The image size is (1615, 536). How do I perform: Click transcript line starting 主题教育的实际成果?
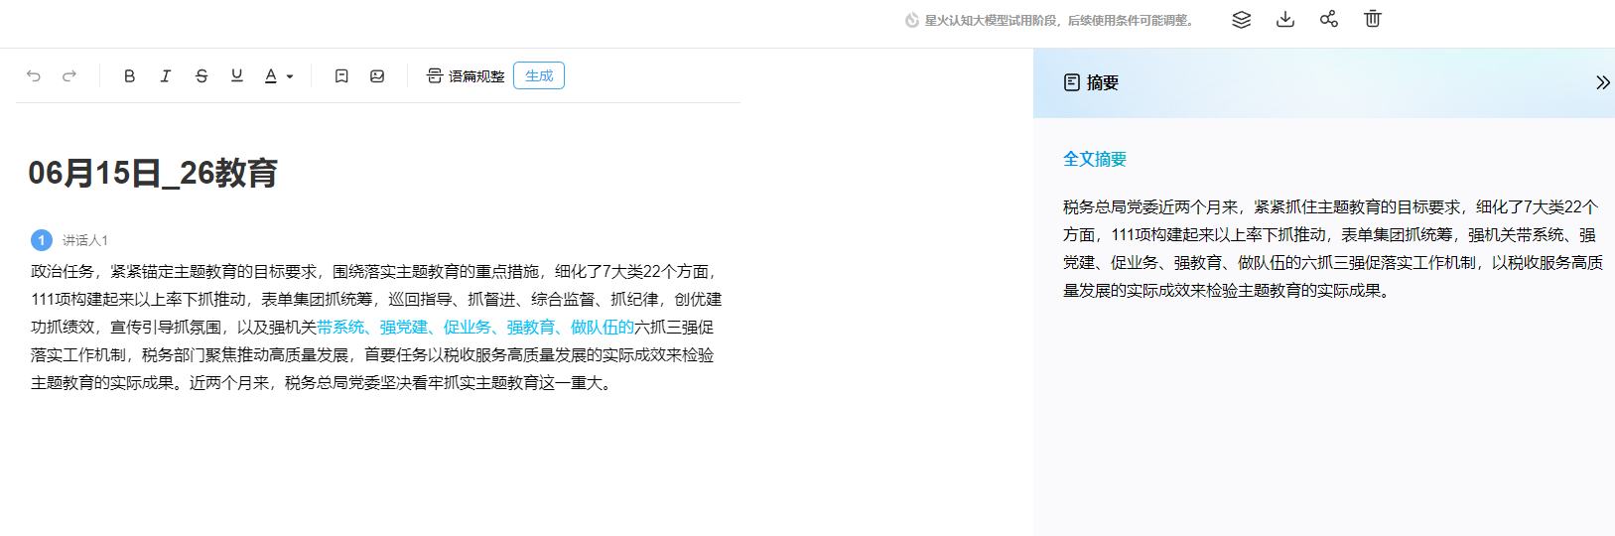[x=324, y=382]
